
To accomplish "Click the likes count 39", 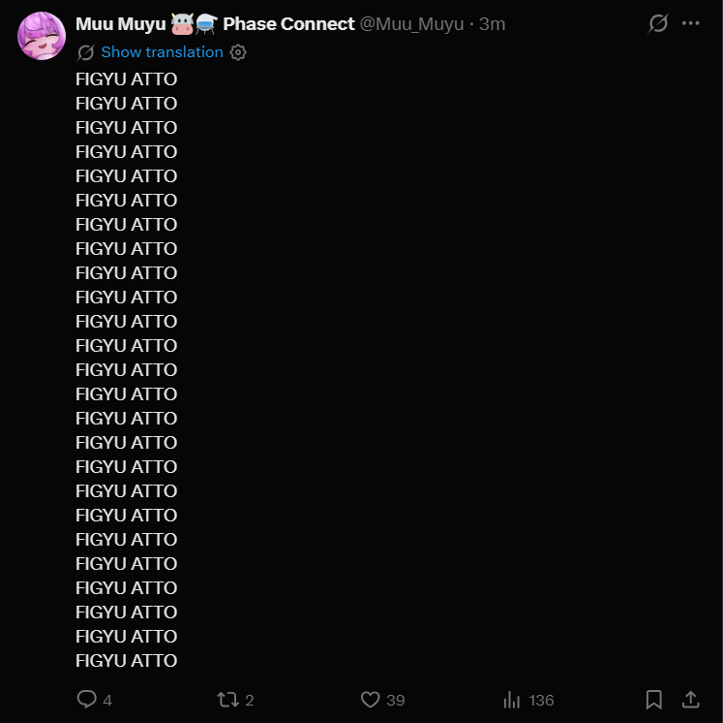I will tap(396, 701).
